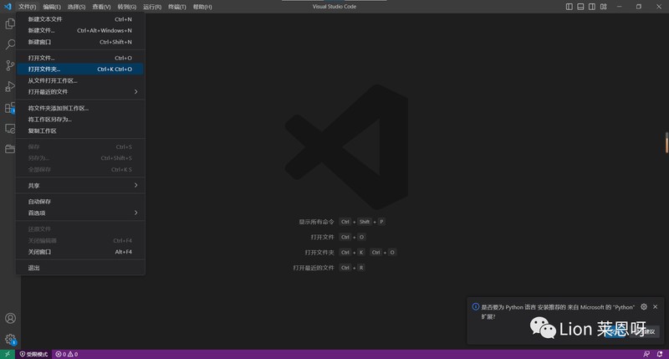The width and height of the screenshot is (669, 359).
Task: Click the folder icon at bottom of activity bar views
Action: point(10,149)
